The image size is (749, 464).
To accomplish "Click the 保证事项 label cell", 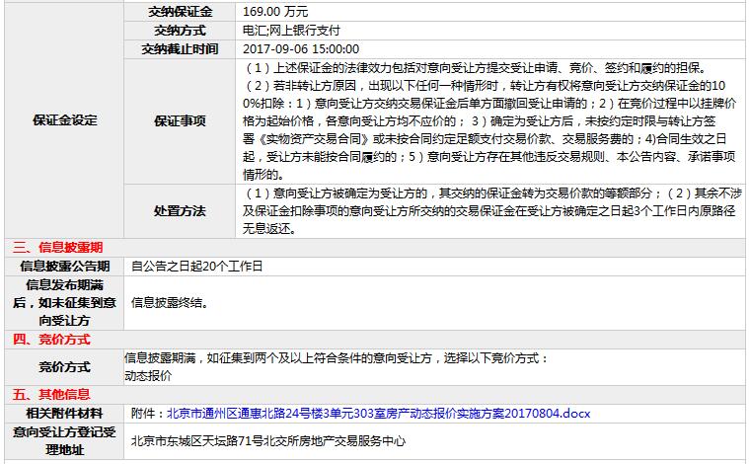I will click(180, 120).
